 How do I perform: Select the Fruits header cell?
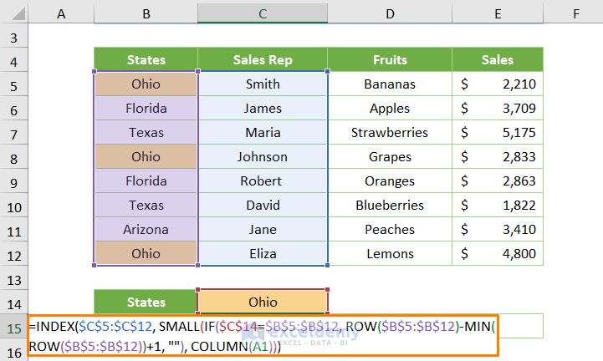point(390,60)
